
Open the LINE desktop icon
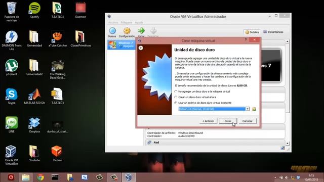tap(12, 125)
